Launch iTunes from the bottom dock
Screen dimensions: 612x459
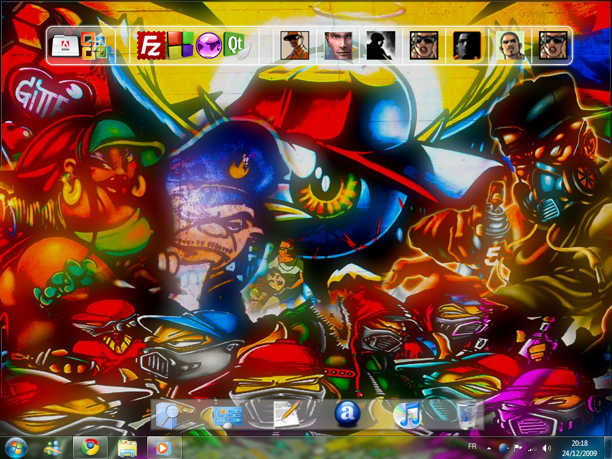pyautogui.click(x=407, y=414)
